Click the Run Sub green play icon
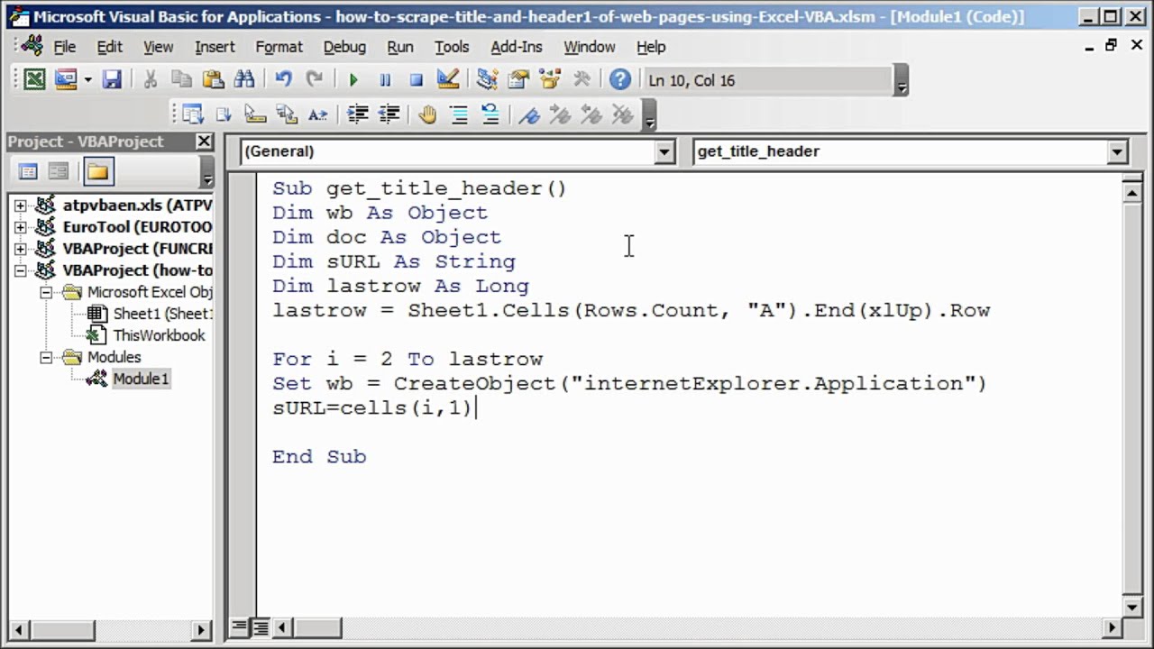1154x649 pixels. tap(353, 80)
